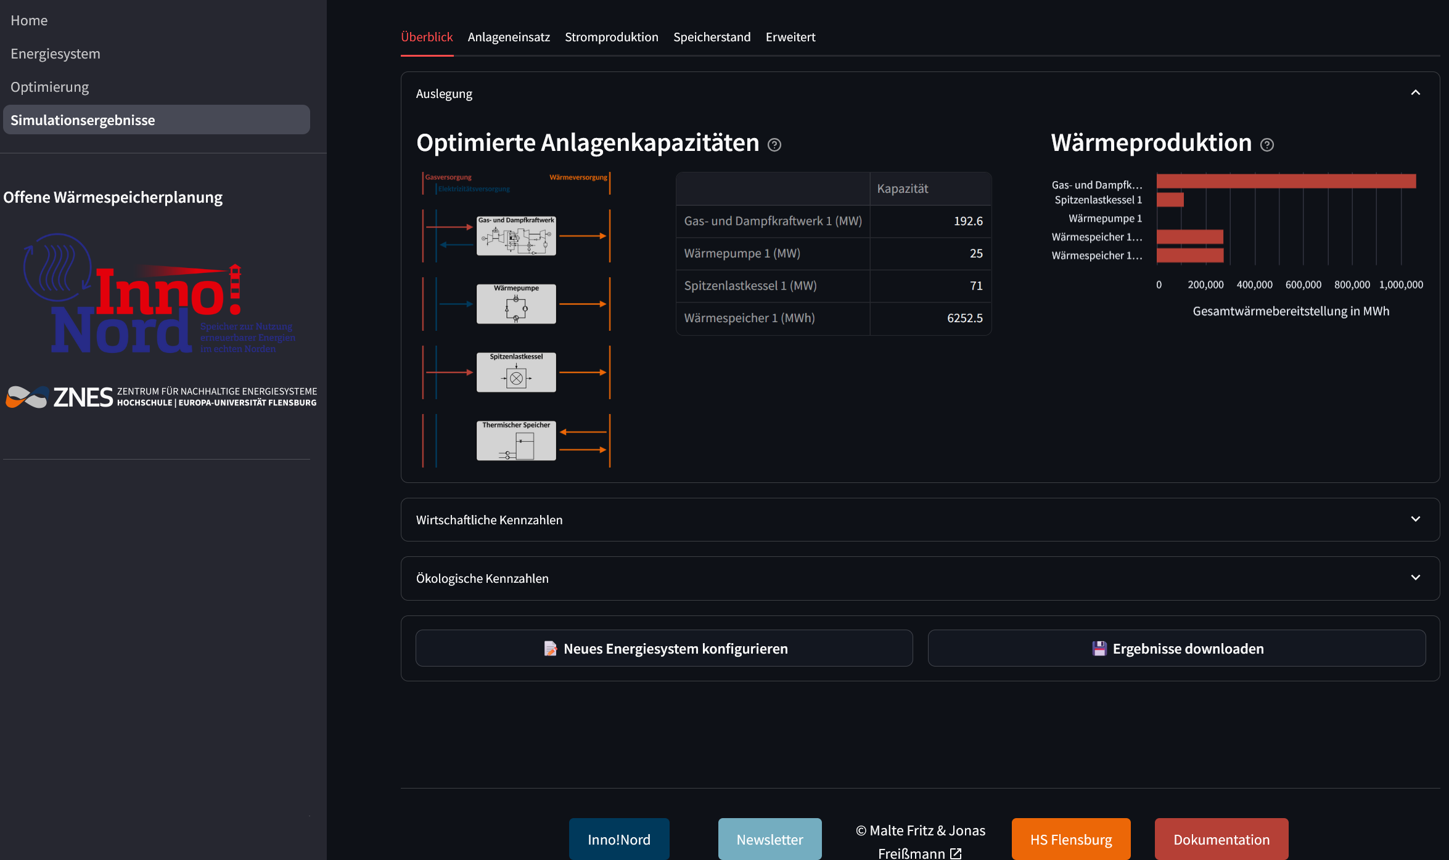Select the Erweitert tab
The width and height of the screenshot is (1449, 860).
tap(790, 37)
